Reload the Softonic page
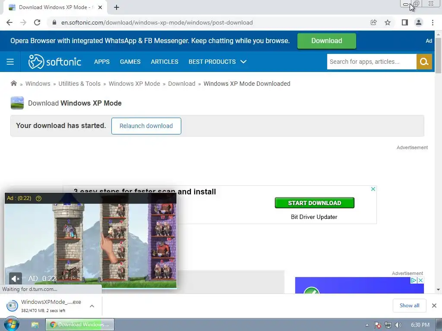Image resolution: width=442 pixels, height=331 pixels. click(x=37, y=22)
